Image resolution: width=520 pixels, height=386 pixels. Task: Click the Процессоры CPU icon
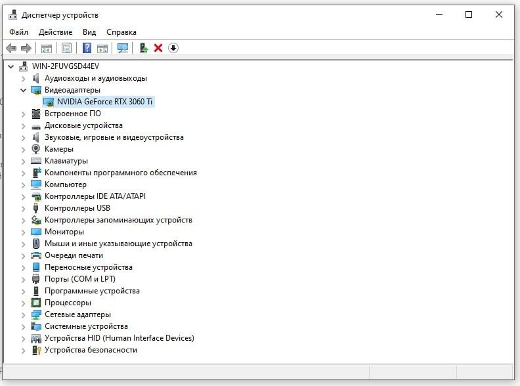[36, 303]
